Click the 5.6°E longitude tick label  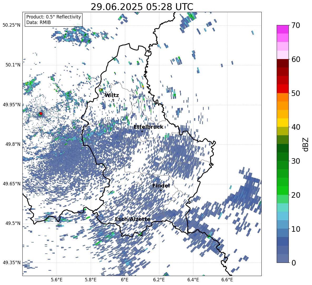click(x=57, y=280)
